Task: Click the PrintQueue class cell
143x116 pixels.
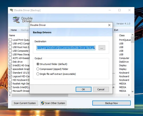Action: tap(125, 40)
